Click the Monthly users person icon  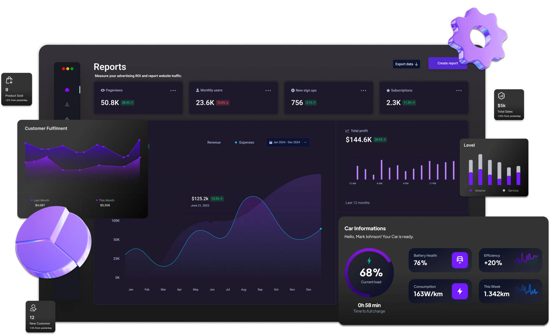coord(198,90)
